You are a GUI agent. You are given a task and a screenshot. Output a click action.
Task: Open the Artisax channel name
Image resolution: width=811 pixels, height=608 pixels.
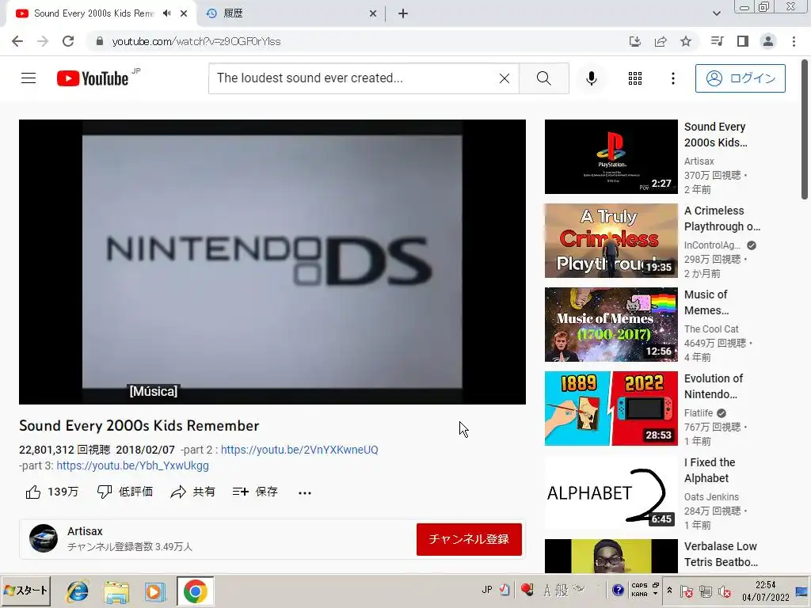point(85,531)
